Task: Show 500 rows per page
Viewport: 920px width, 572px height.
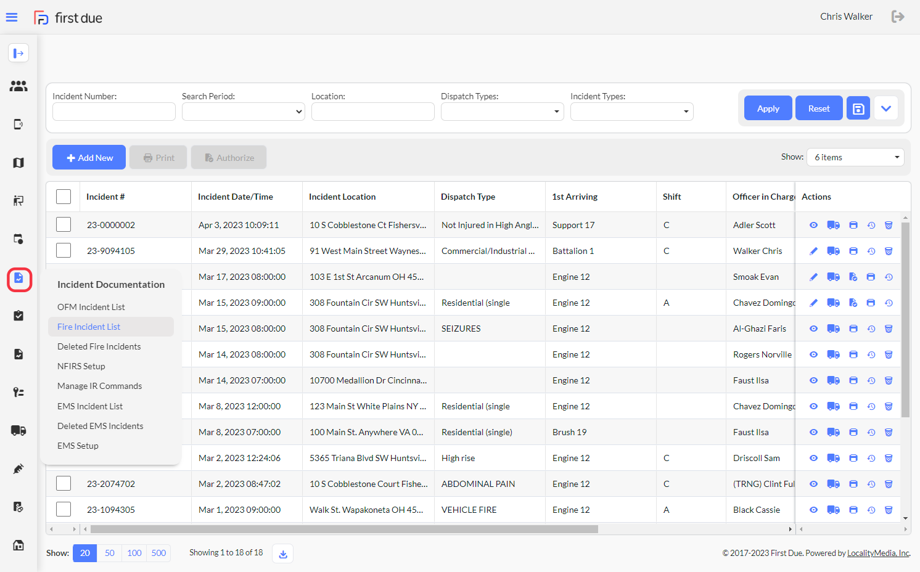Action: pos(159,553)
